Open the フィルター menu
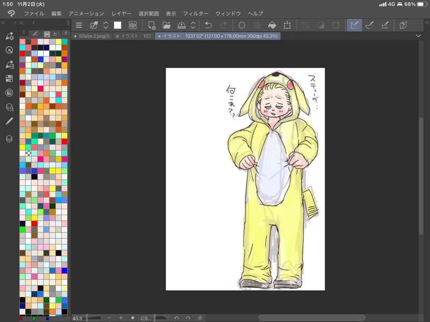This screenshot has height=322, width=430. tap(196, 13)
